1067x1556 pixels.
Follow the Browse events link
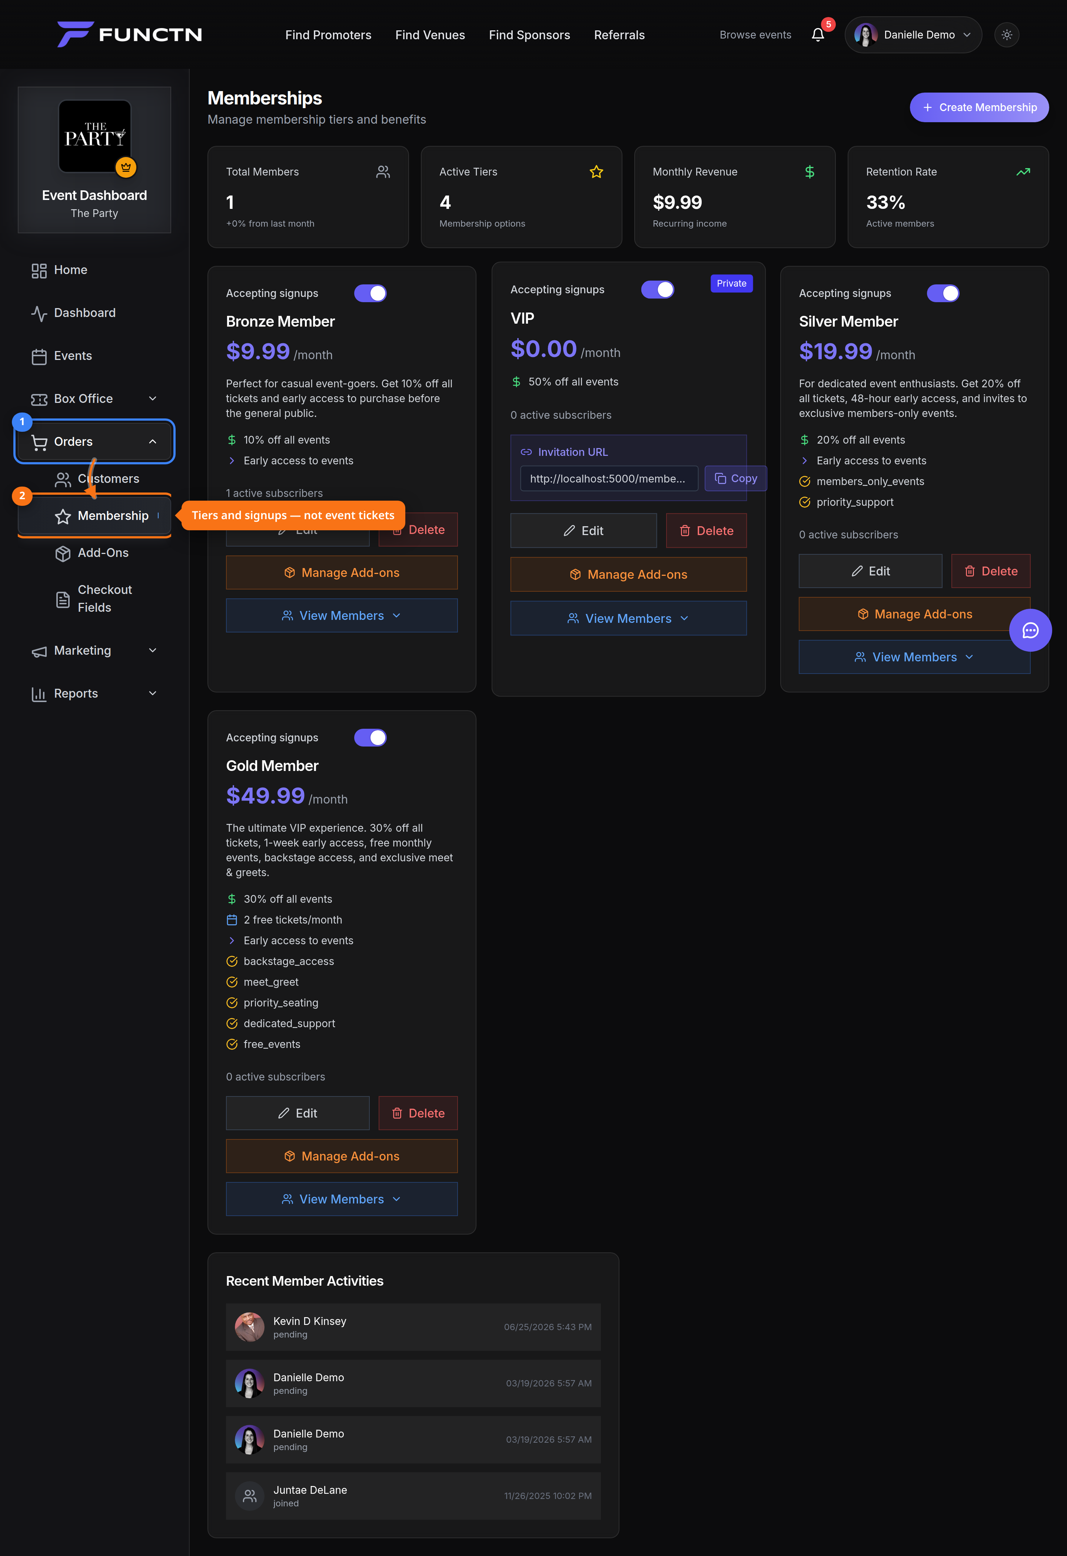(x=755, y=35)
